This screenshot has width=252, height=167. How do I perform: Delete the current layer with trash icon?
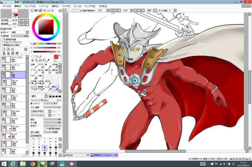click(x=17, y=53)
